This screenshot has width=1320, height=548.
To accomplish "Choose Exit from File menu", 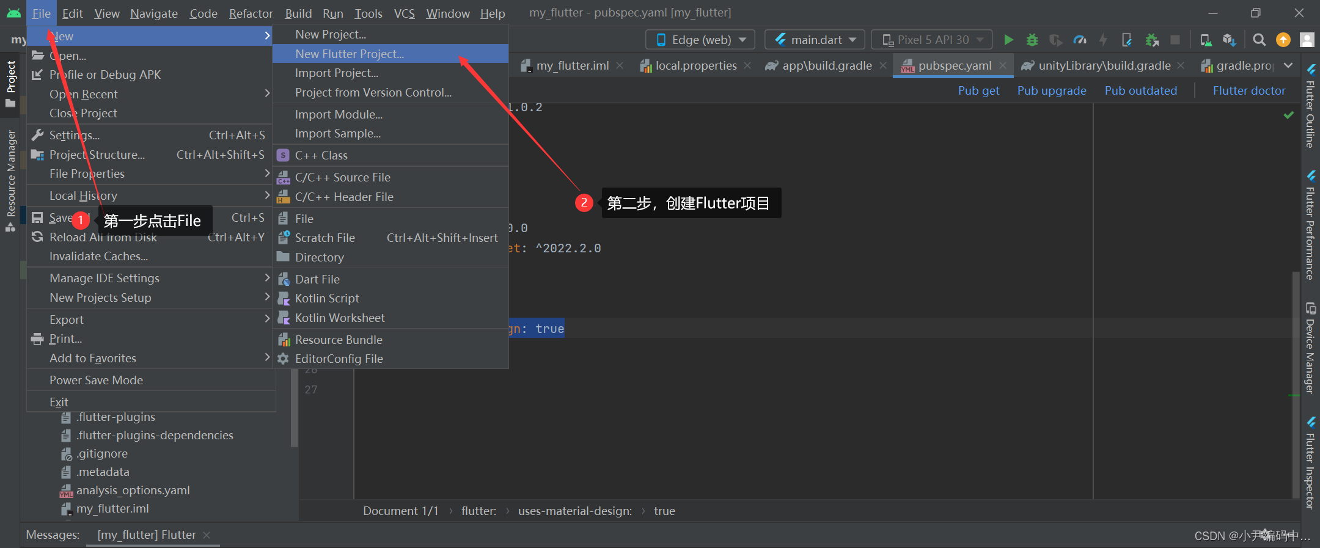I will pyautogui.click(x=152, y=402).
